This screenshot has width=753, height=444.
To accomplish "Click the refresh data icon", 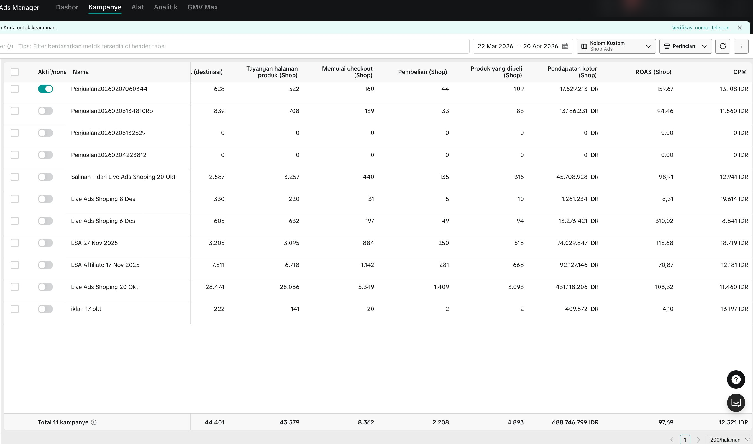I will click(723, 46).
